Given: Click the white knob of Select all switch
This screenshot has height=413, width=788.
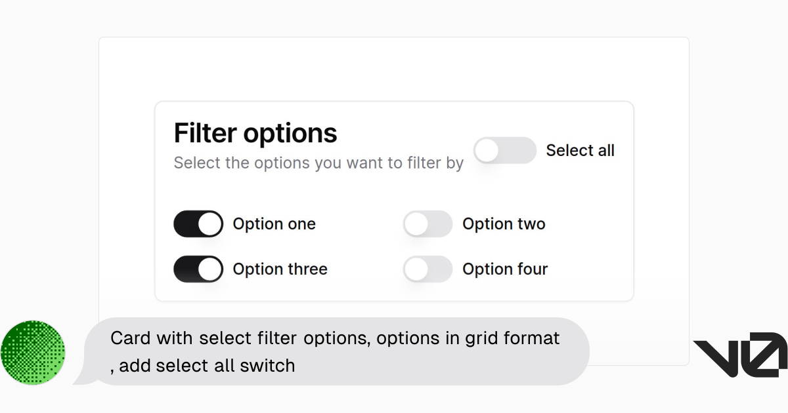Looking at the screenshot, I should point(487,150).
